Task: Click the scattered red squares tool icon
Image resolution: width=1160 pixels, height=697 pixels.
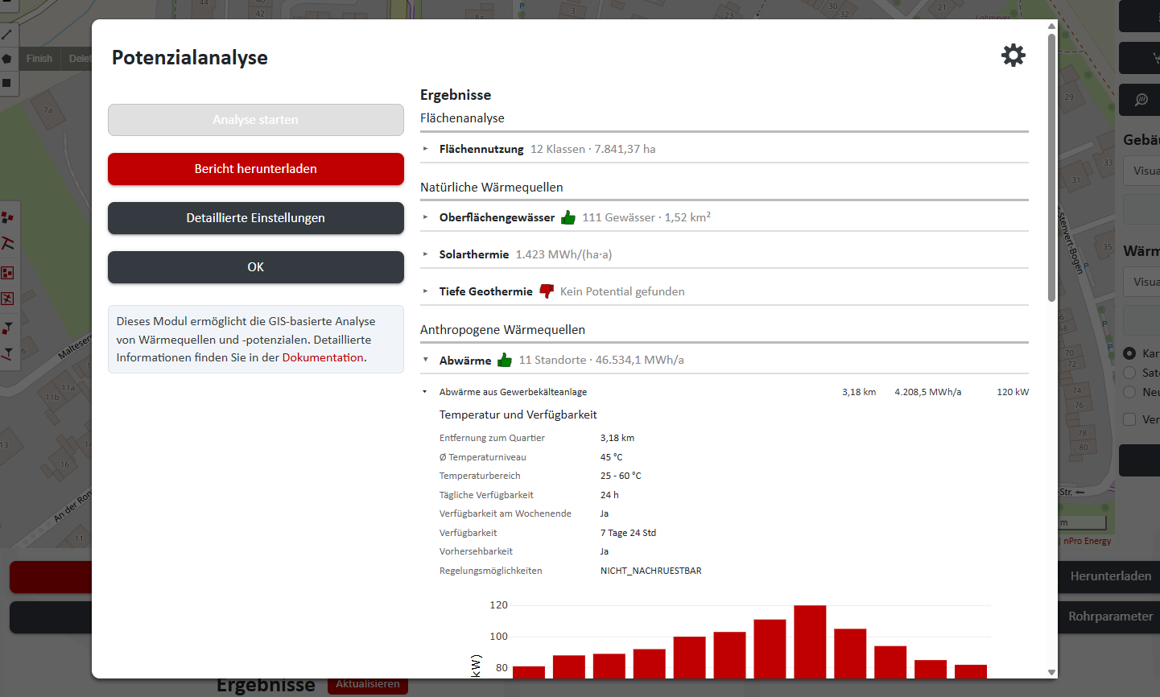Action: click(7, 217)
